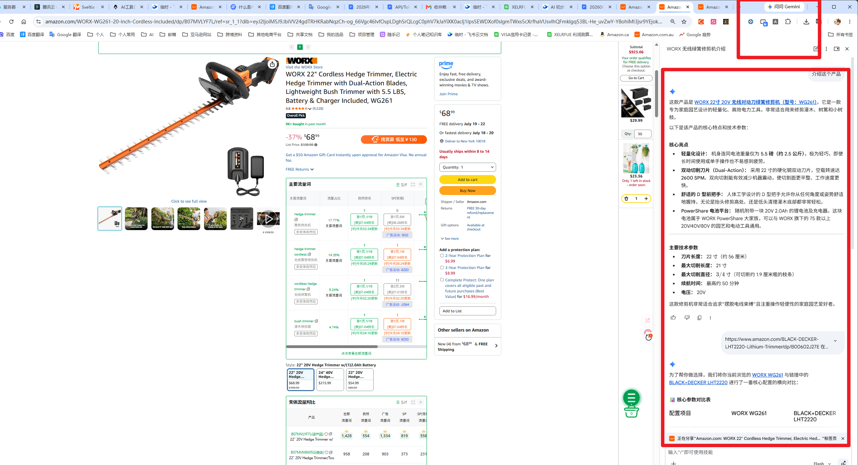Open more options under the Gemini response
The width and height of the screenshot is (858, 465).
(x=710, y=318)
